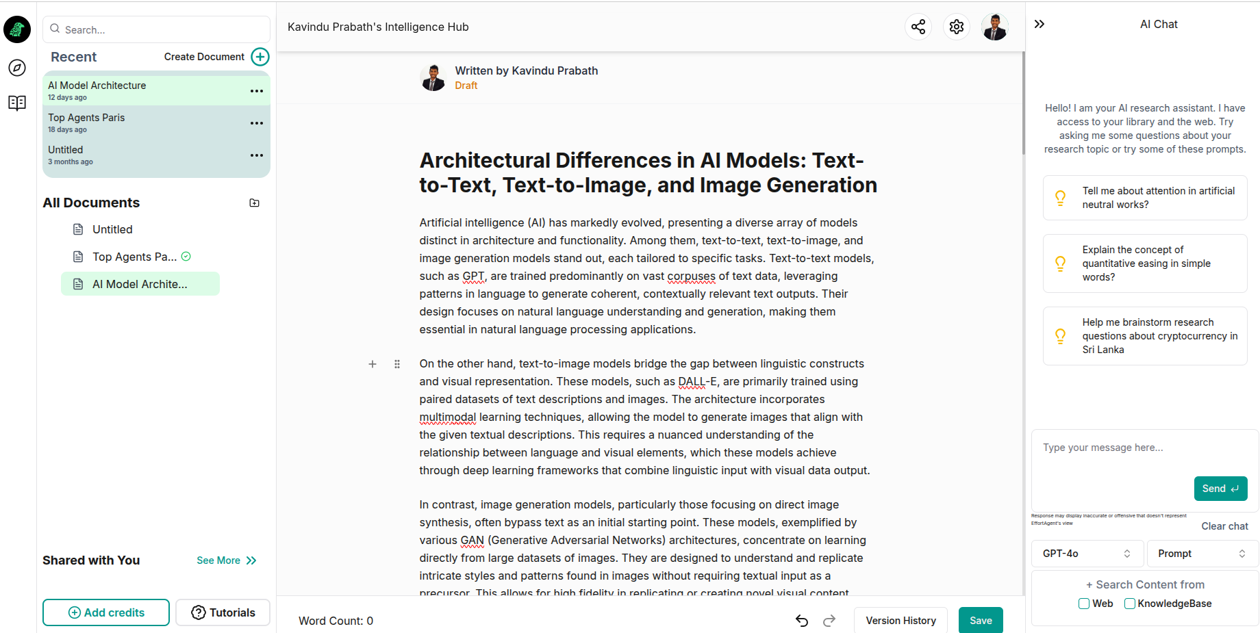
Task: Open options menu for AI Model Architecture recent
Action: [x=257, y=91]
